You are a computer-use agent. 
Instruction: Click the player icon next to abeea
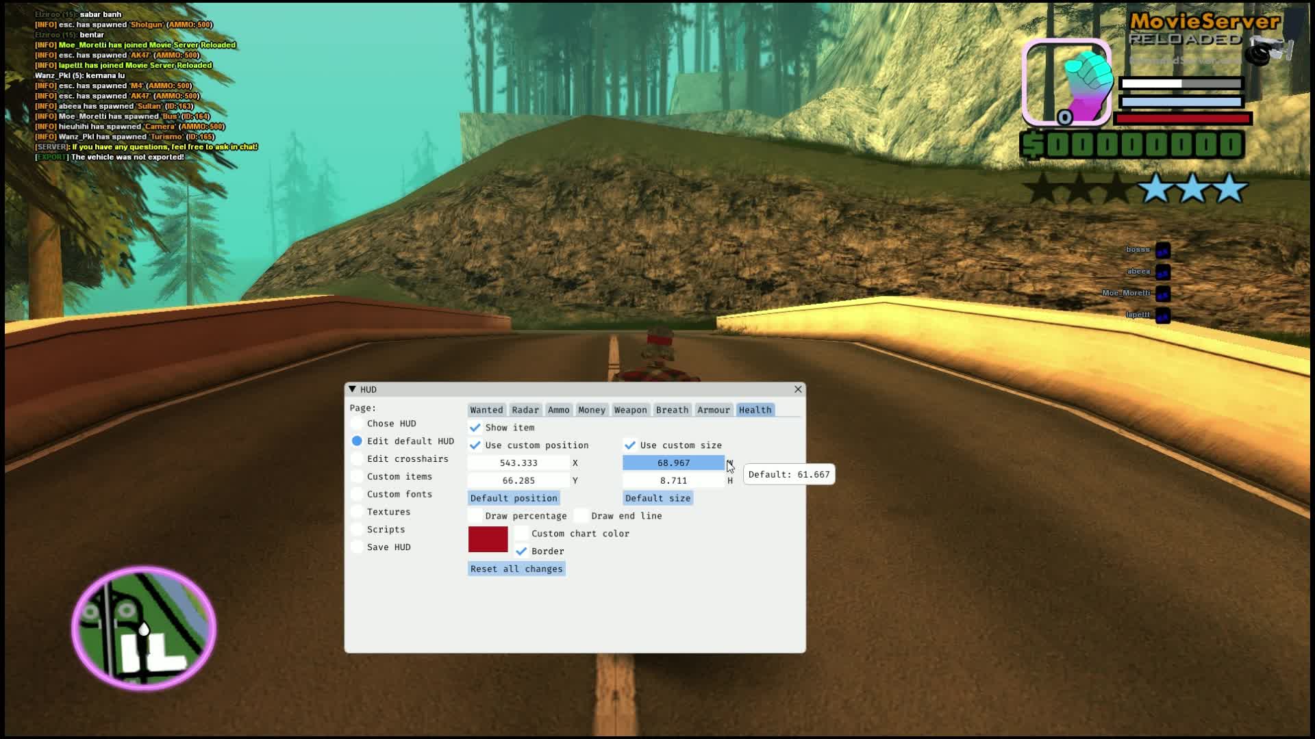(x=1162, y=272)
